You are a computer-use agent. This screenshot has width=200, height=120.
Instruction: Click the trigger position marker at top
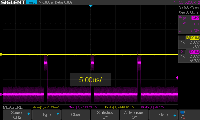90,6
